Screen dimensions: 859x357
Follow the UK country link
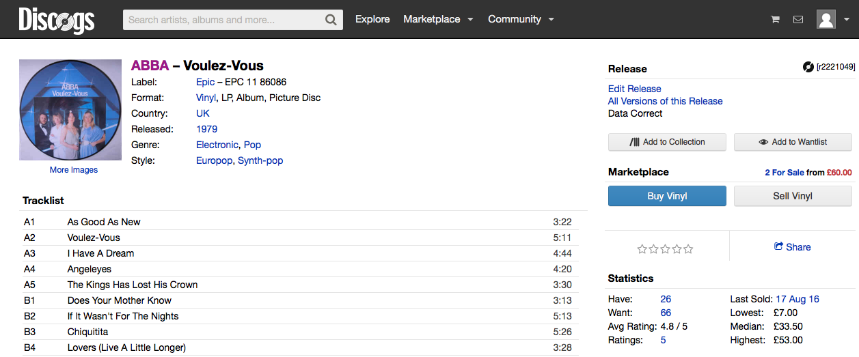203,113
